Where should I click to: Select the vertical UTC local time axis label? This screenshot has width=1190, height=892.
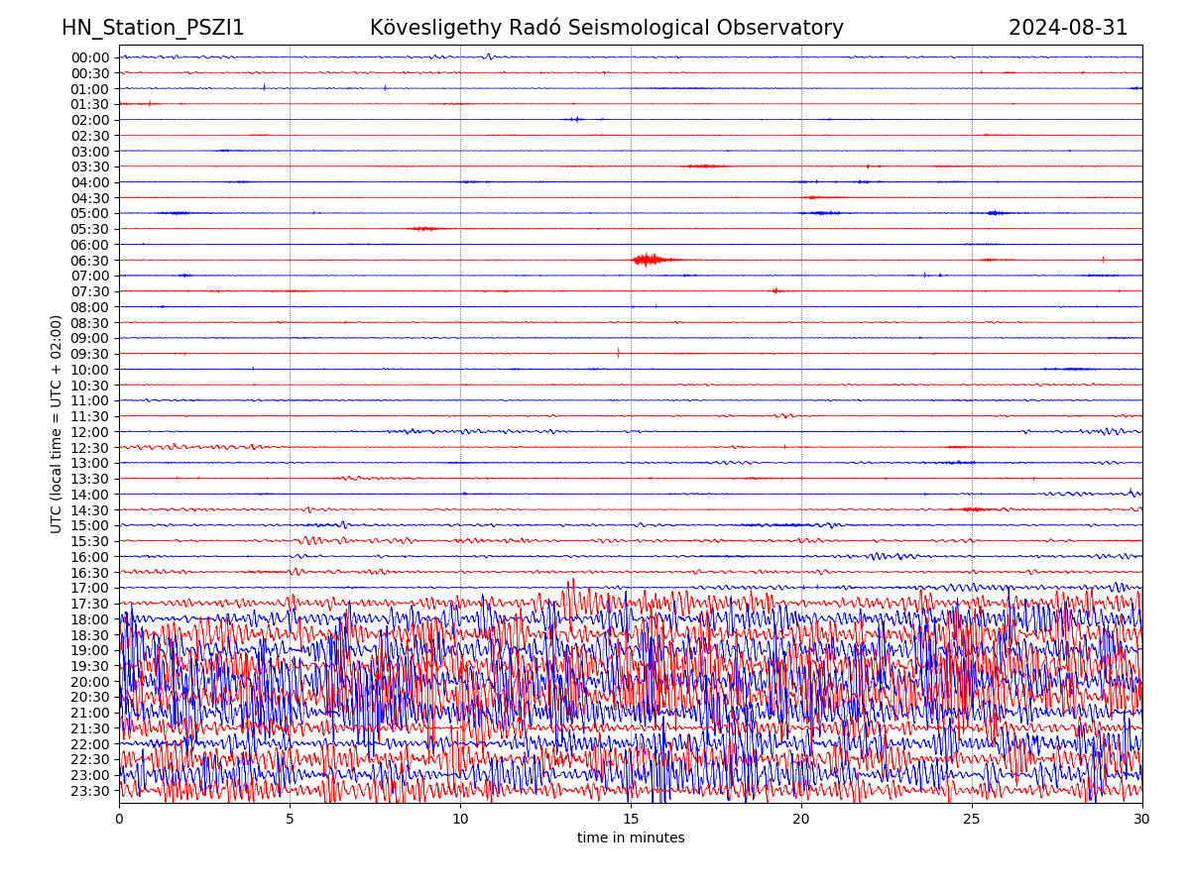pos(57,424)
